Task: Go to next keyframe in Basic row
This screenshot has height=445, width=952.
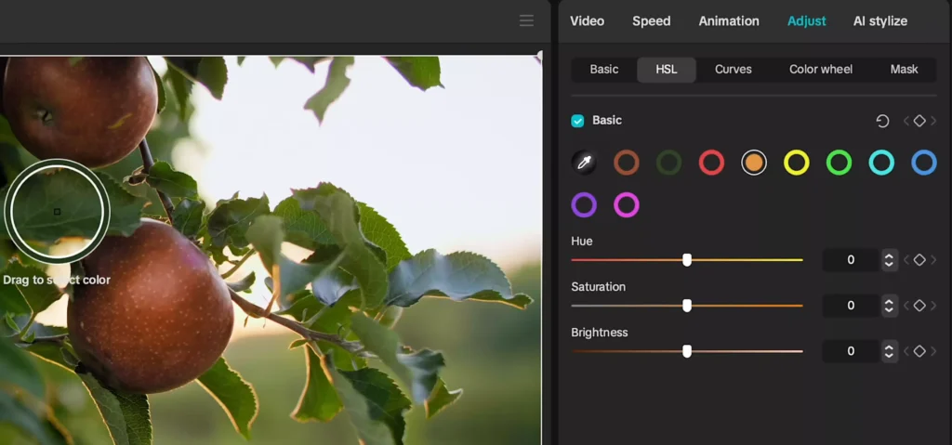Action: (933, 122)
